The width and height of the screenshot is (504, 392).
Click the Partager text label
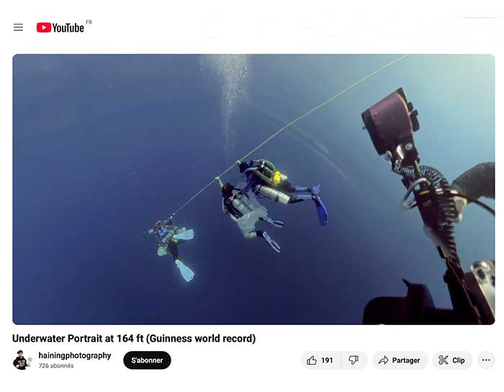(x=406, y=360)
